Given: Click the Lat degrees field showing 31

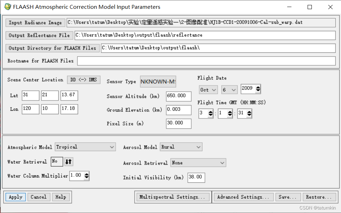Looking at the screenshot, I should (x=31, y=95).
